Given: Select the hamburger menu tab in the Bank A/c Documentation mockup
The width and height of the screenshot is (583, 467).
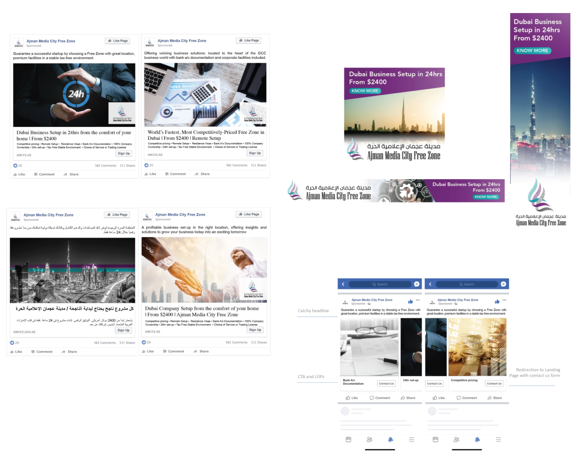Looking at the screenshot, I should click(412, 440).
